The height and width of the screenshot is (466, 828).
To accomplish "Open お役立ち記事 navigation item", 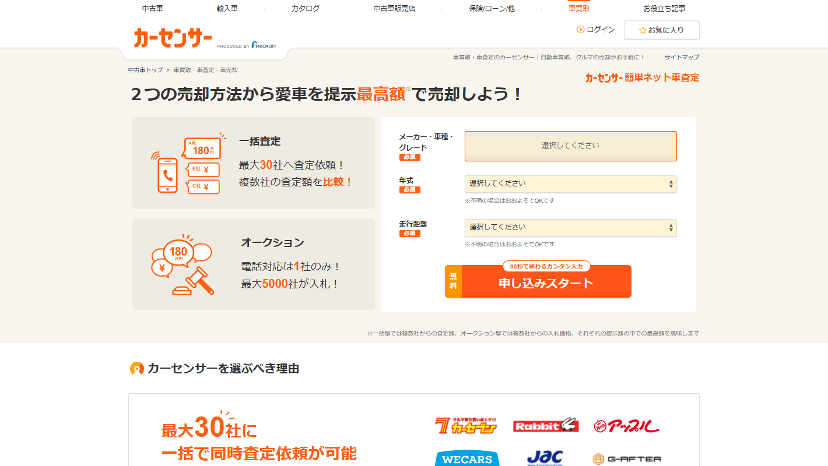I will (x=664, y=9).
